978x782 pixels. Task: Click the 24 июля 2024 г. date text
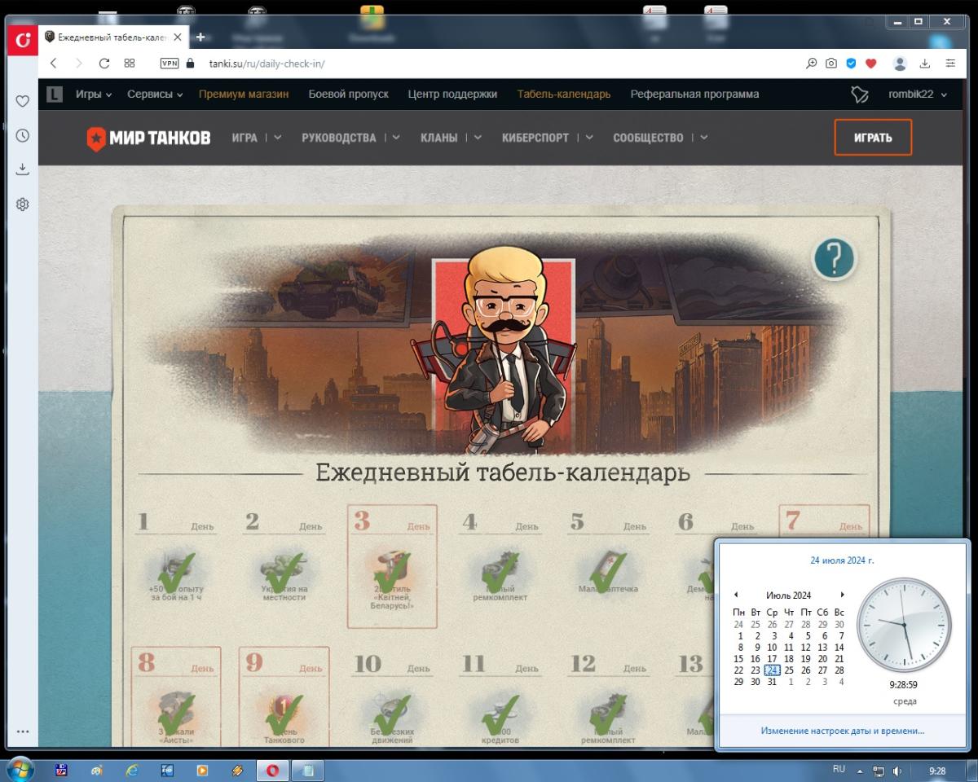(x=842, y=560)
